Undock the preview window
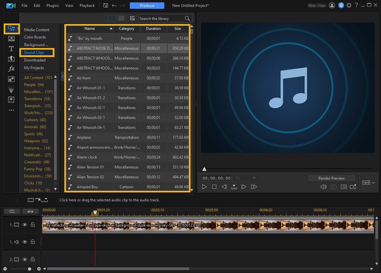This screenshot has height=273, width=381. tap(353, 187)
